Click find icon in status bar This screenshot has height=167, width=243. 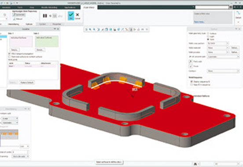(x=195, y=164)
